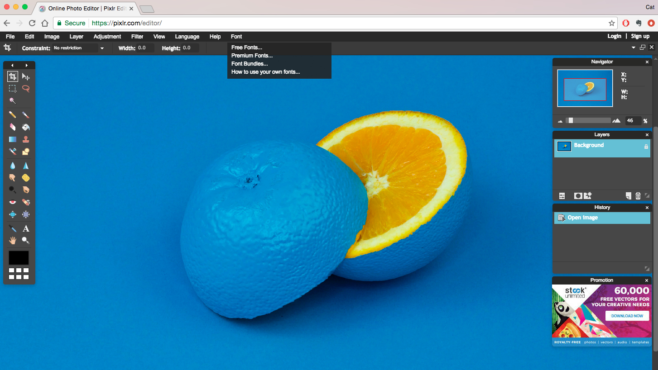Screen dimensions: 658x370
Task: Select the Gradient tool
Action: (x=12, y=139)
